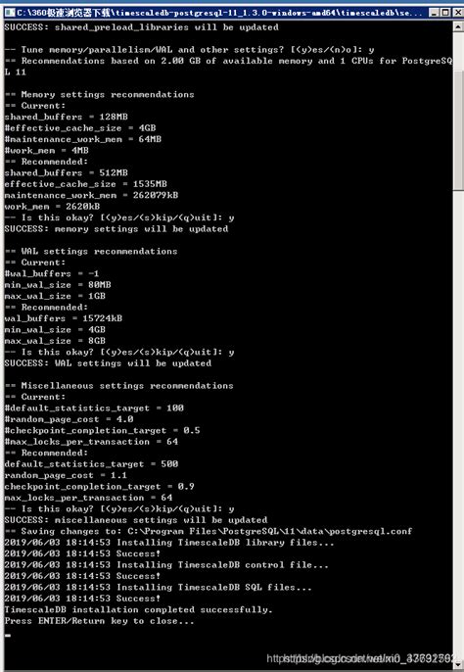The width and height of the screenshot is (464, 672).
Task: Click the 'random_page_cost = 1.1' line
Action: coord(66,475)
